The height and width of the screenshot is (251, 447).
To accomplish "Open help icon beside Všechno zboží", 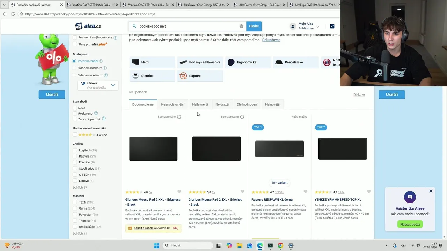I will [x=101, y=61].
